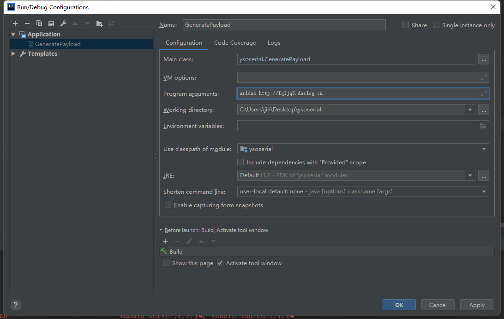
Task: Switch to the Logs tab
Action: point(274,43)
